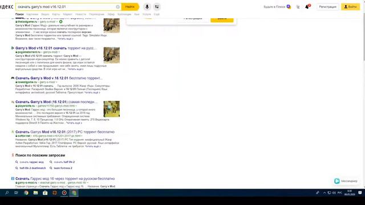Switch to the Видео tab

45,14
